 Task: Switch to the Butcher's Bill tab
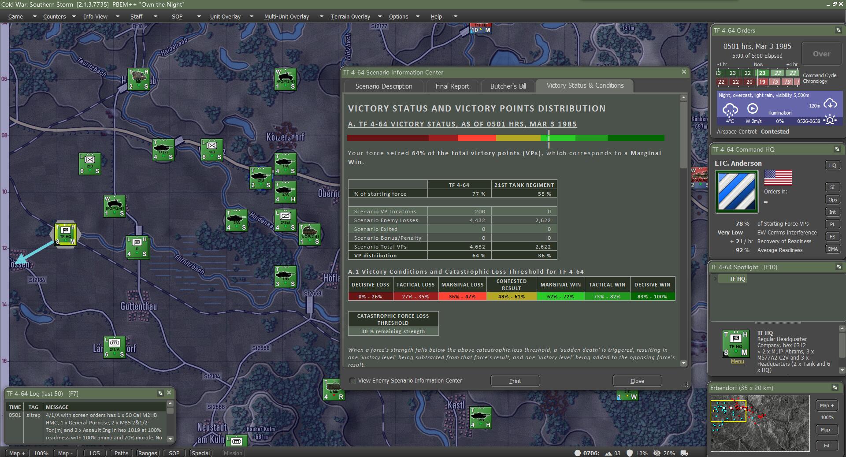point(508,86)
